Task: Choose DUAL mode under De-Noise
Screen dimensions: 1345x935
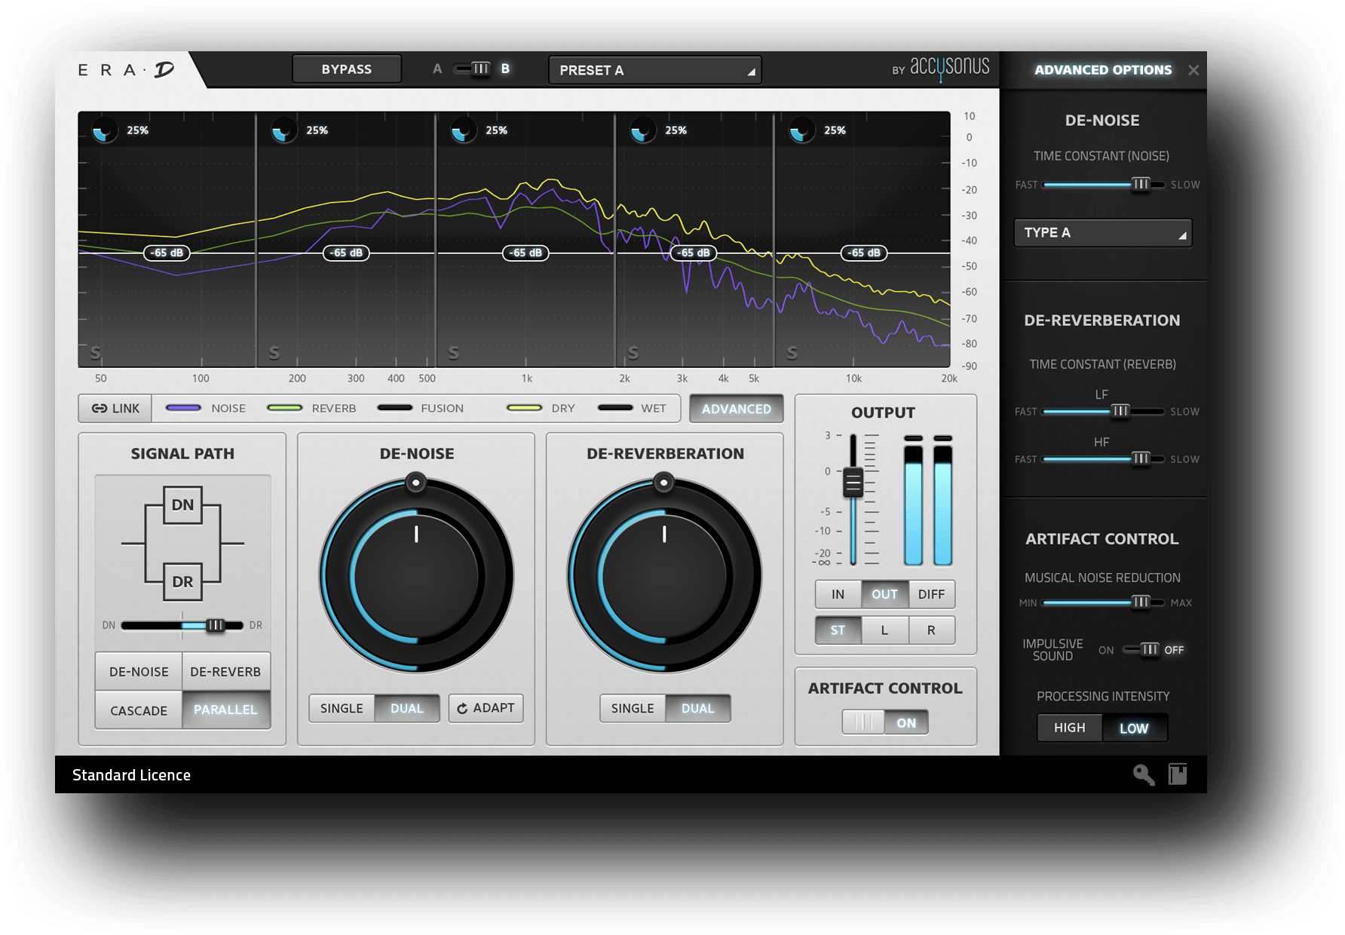Action: (x=407, y=708)
